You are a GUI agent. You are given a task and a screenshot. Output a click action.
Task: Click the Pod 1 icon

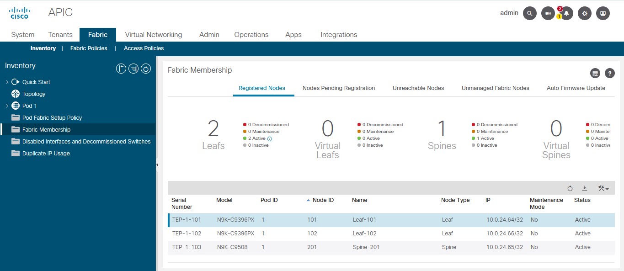(x=16, y=106)
